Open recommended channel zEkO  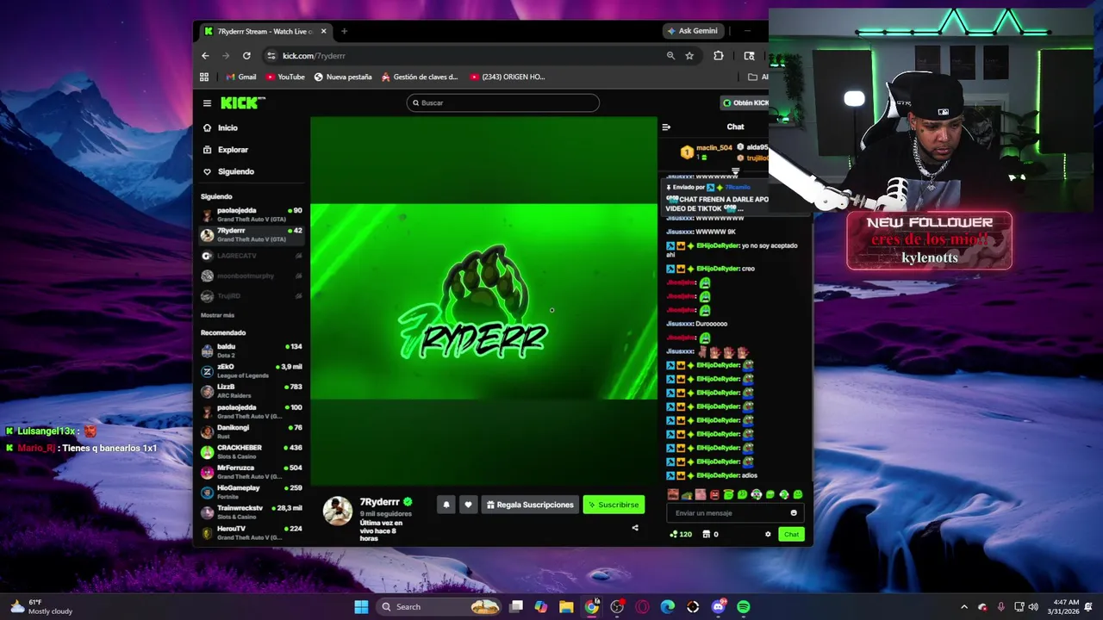click(252, 371)
